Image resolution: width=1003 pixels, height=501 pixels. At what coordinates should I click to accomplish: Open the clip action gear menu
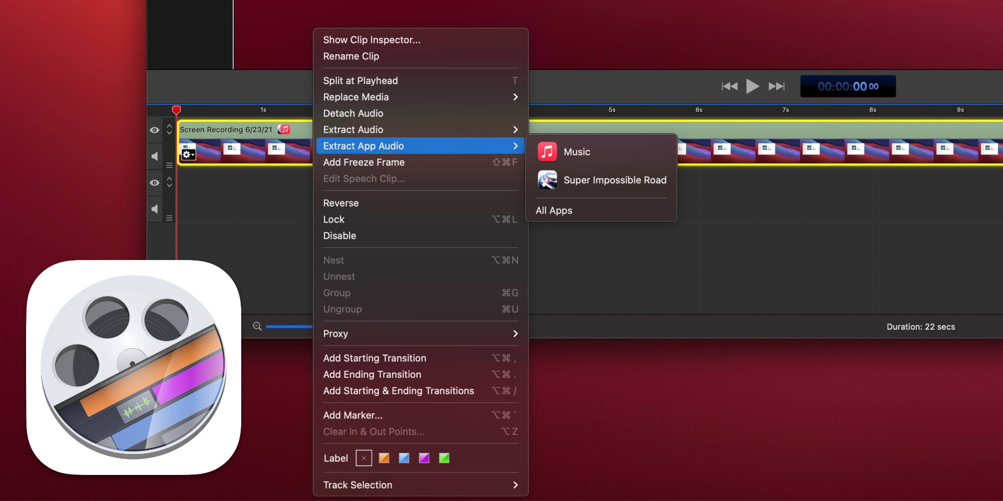(188, 155)
